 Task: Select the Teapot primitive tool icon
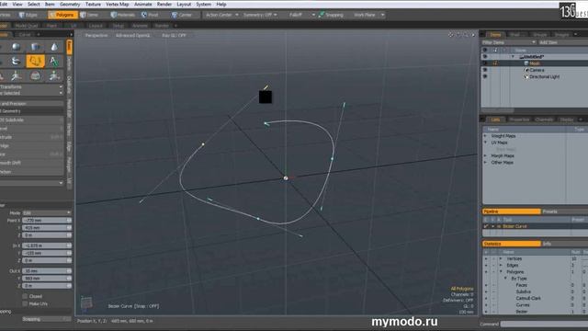pos(17,62)
